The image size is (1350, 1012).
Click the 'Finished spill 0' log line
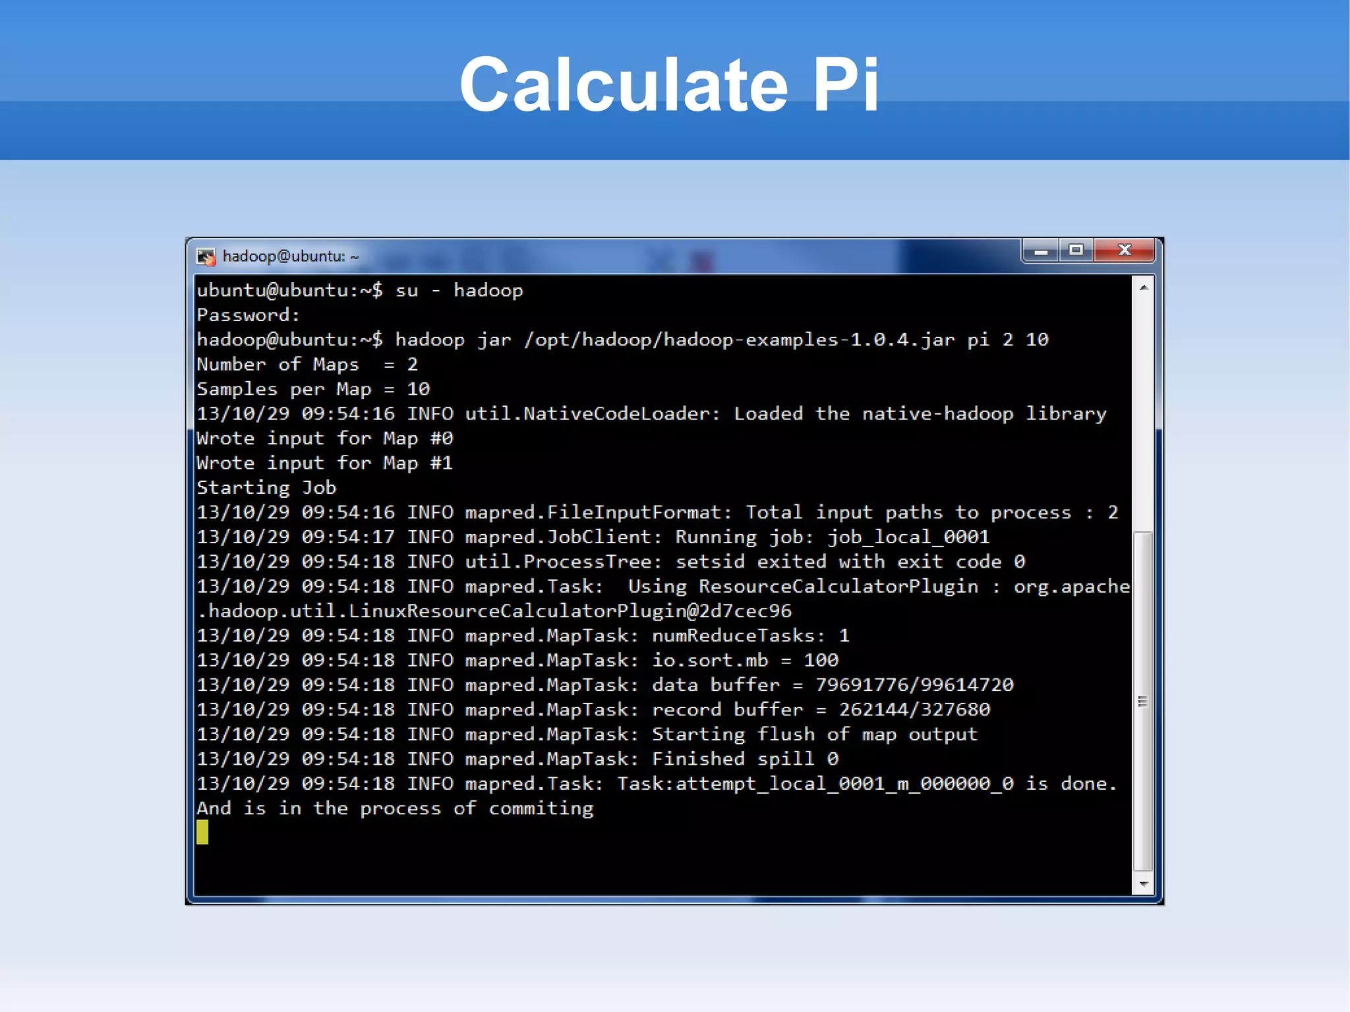517,759
